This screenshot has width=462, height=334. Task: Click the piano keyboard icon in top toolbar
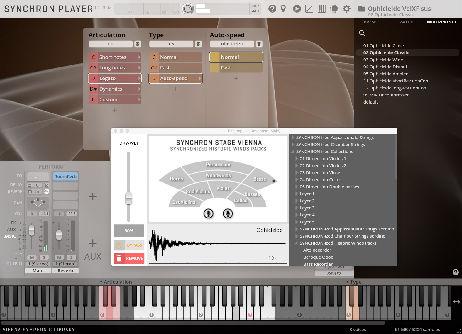(x=321, y=9)
